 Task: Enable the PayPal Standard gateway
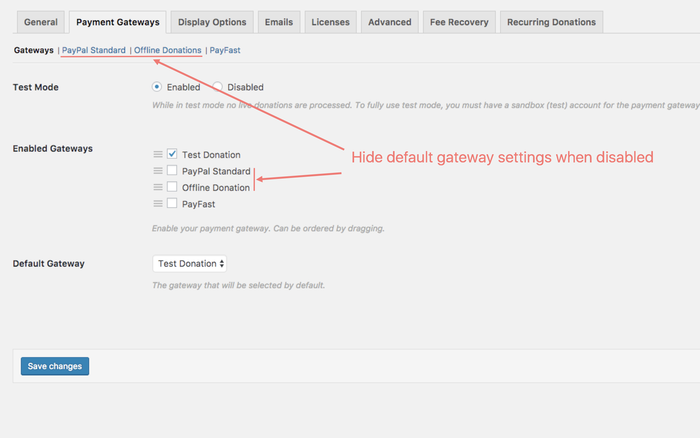[172, 170]
